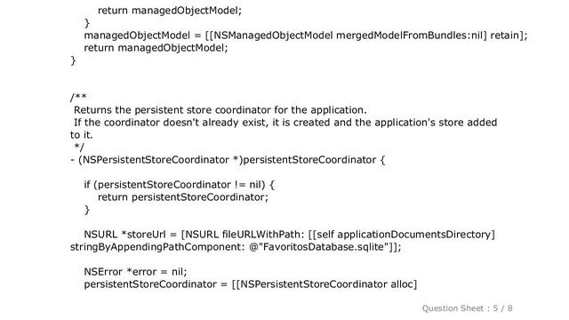The image size is (569, 320).
Task: Click "(NSPersistentStoreCoordinator *)" in the method signature
Action: 160,160
